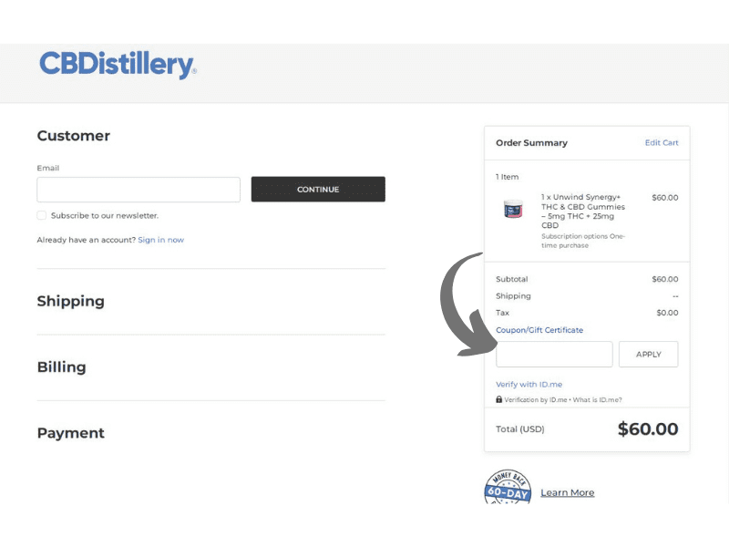Click the Order Summary heading

(531, 143)
